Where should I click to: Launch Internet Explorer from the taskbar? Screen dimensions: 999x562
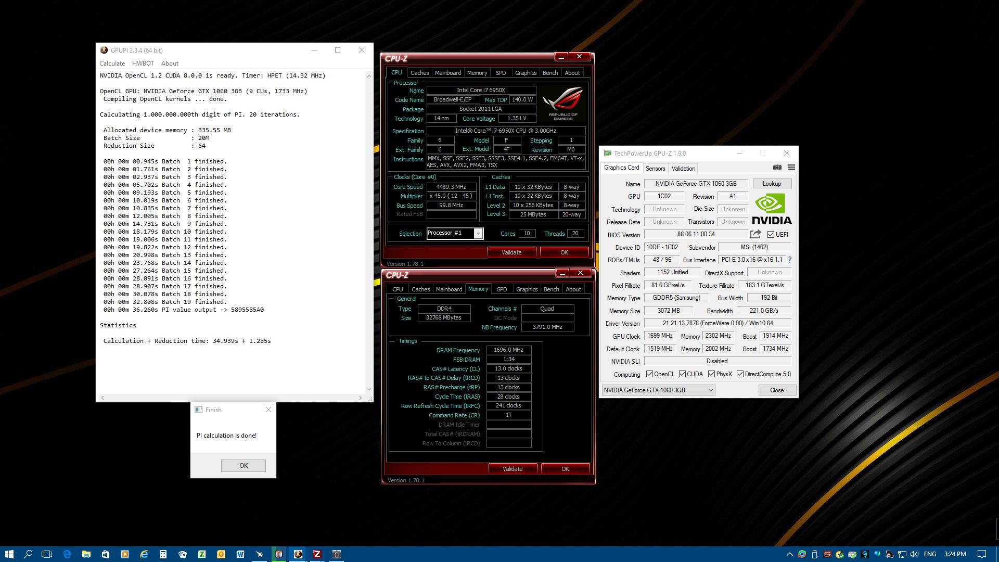point(144,554)
